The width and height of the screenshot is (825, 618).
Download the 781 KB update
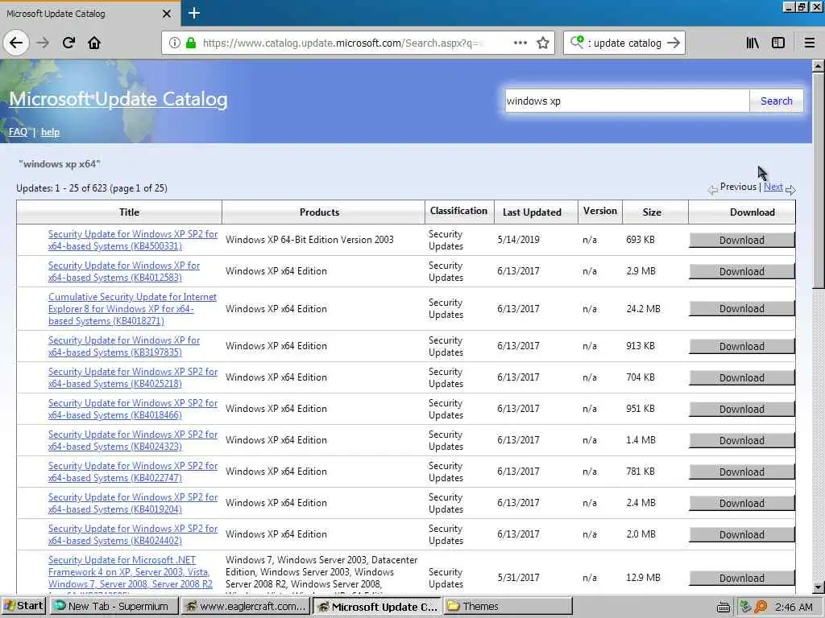click(x=741, y=472)
